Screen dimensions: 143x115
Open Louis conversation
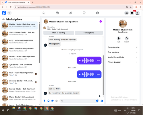coord(19,74)
